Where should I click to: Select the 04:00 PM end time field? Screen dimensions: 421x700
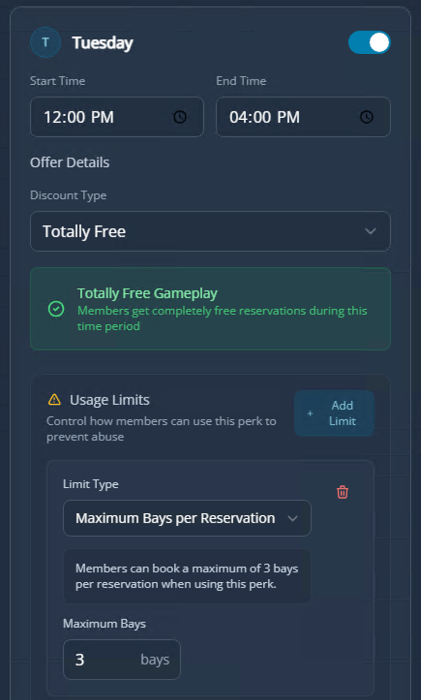tap(303, 117)
